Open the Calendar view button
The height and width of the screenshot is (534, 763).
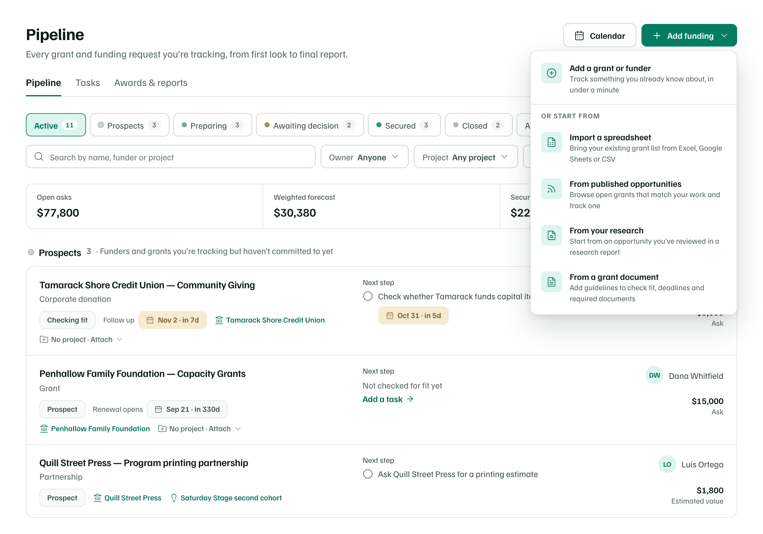599,35
